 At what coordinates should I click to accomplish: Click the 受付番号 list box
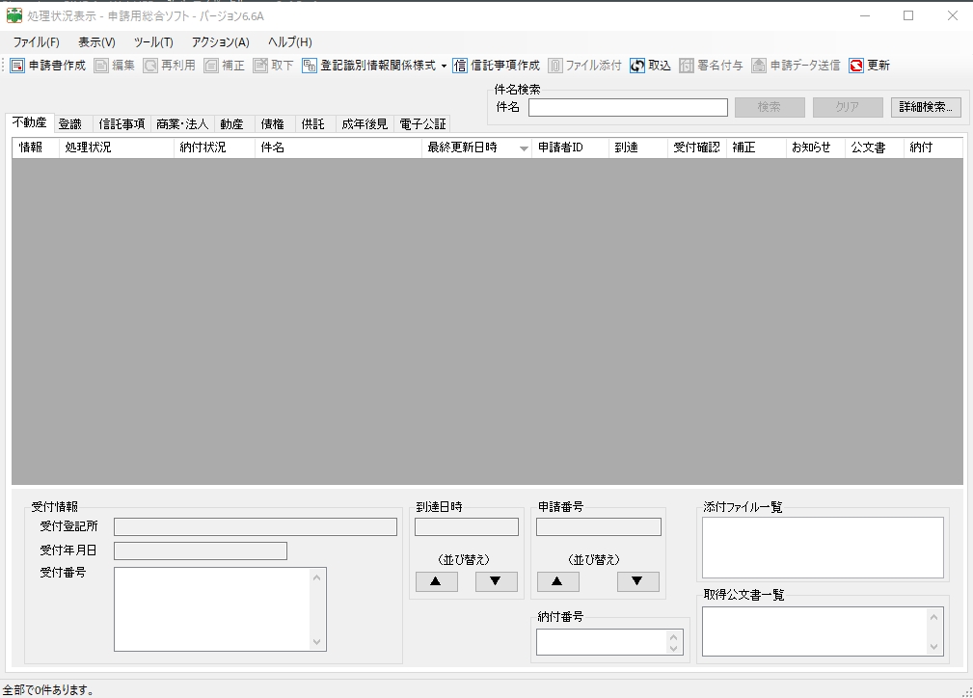tap(220, 609)
